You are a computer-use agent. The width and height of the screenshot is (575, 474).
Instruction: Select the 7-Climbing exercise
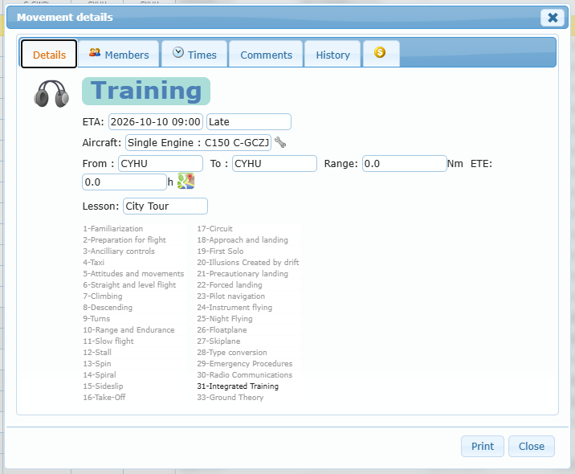(x=103, y=296)
